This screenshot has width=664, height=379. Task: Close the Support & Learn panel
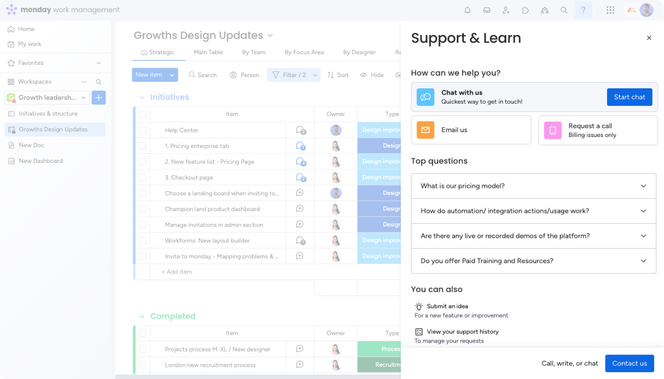pyautogui.click(x=649, y=38)
